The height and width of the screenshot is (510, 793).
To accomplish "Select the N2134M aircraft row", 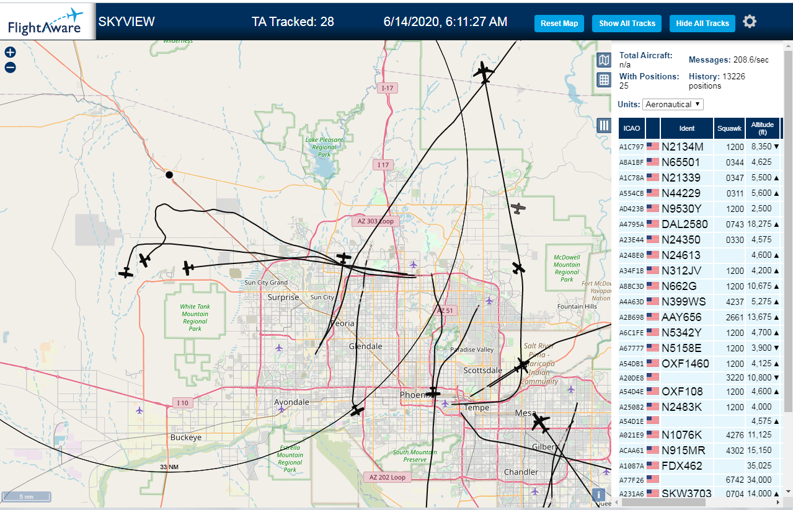I will 700,147.
